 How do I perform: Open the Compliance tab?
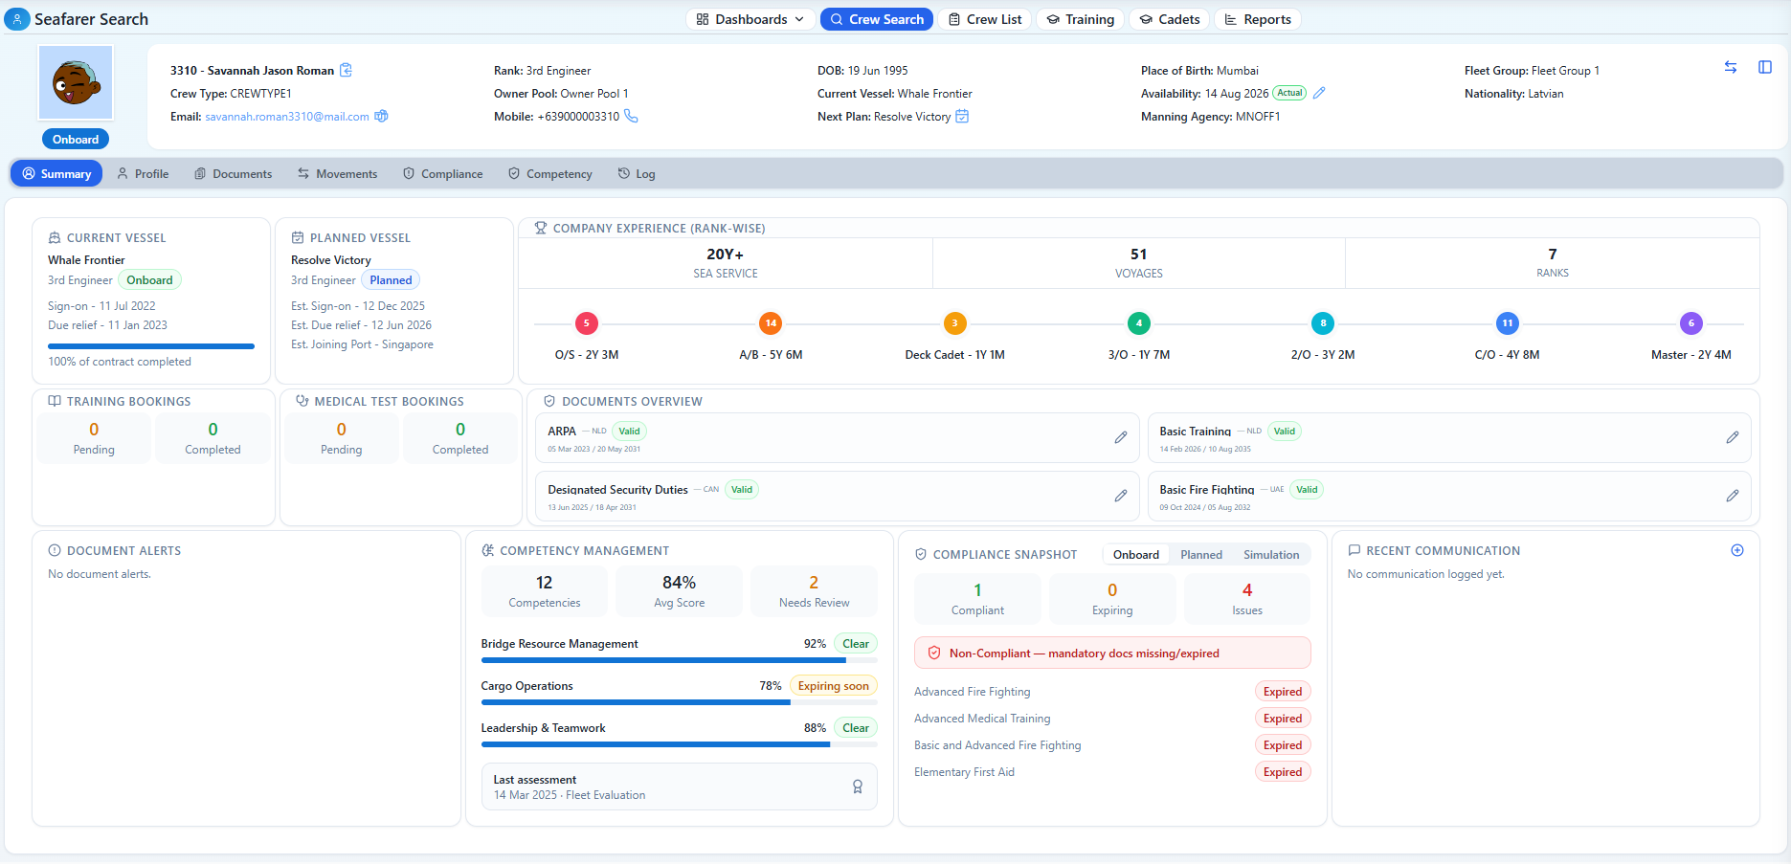[x=442, y=173]
